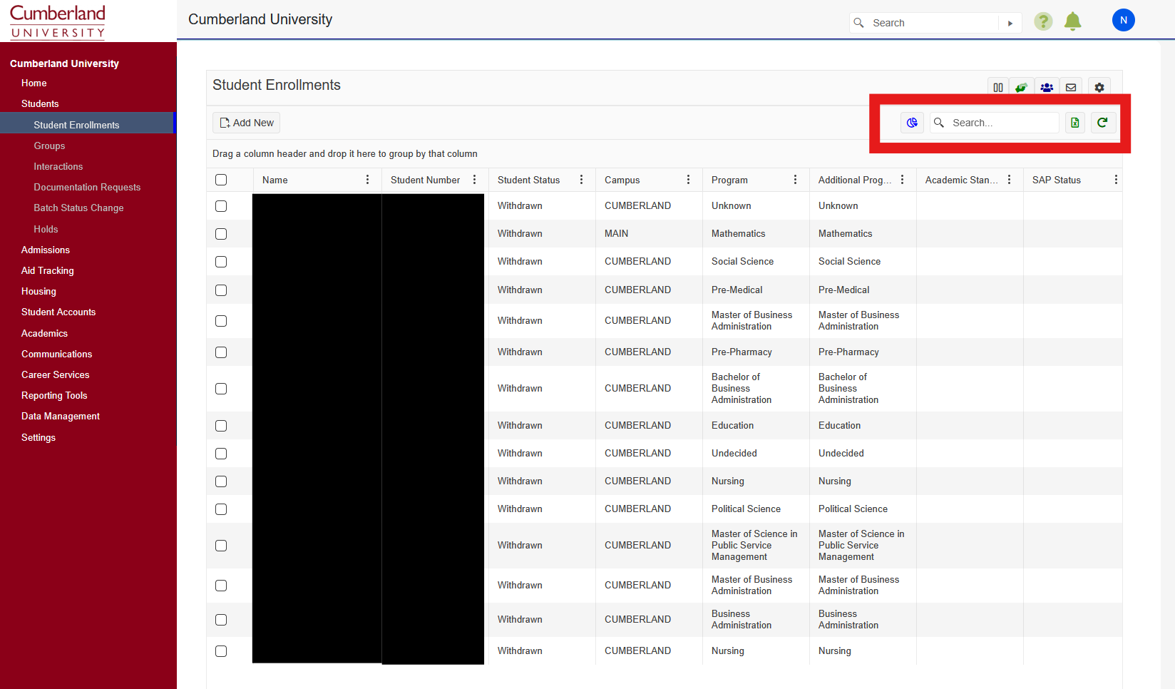This screenshot has width=1175, height=689.
Task: Open the Program column menu
Action: click(x=796, y=180)
